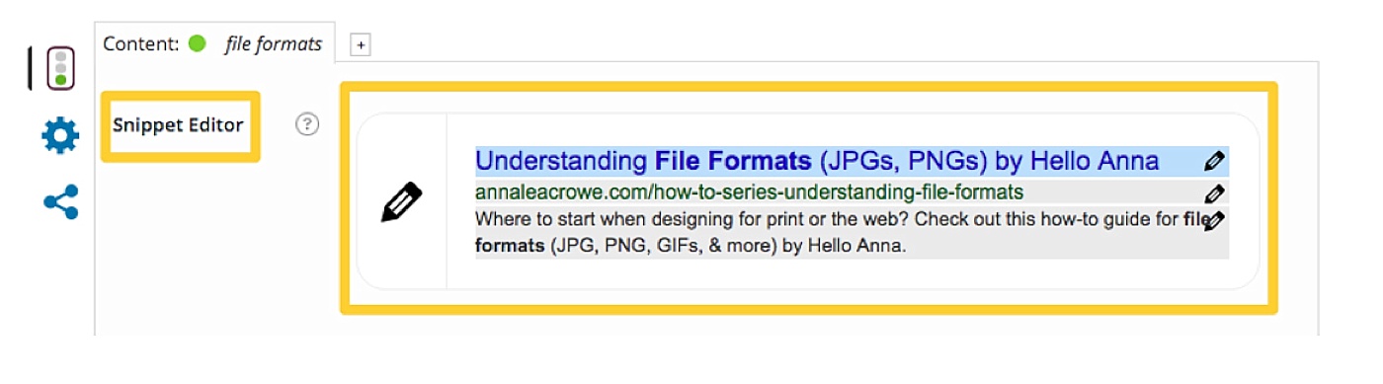
Task: Click the pencil icon beside the URL slug
Action: tap(1215, 193)
